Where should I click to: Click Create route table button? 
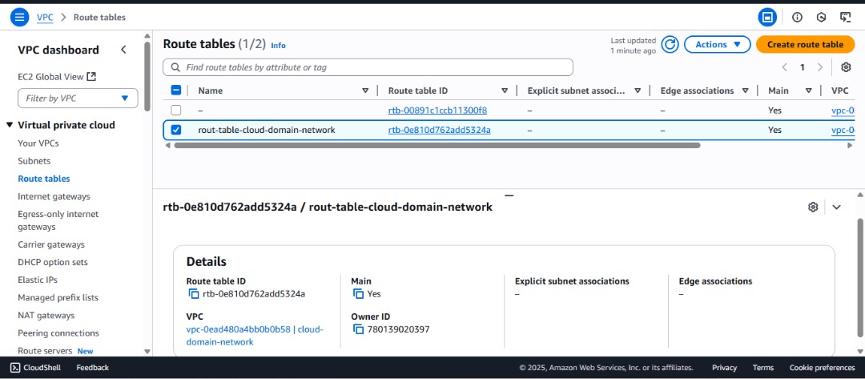coord(805,45)
